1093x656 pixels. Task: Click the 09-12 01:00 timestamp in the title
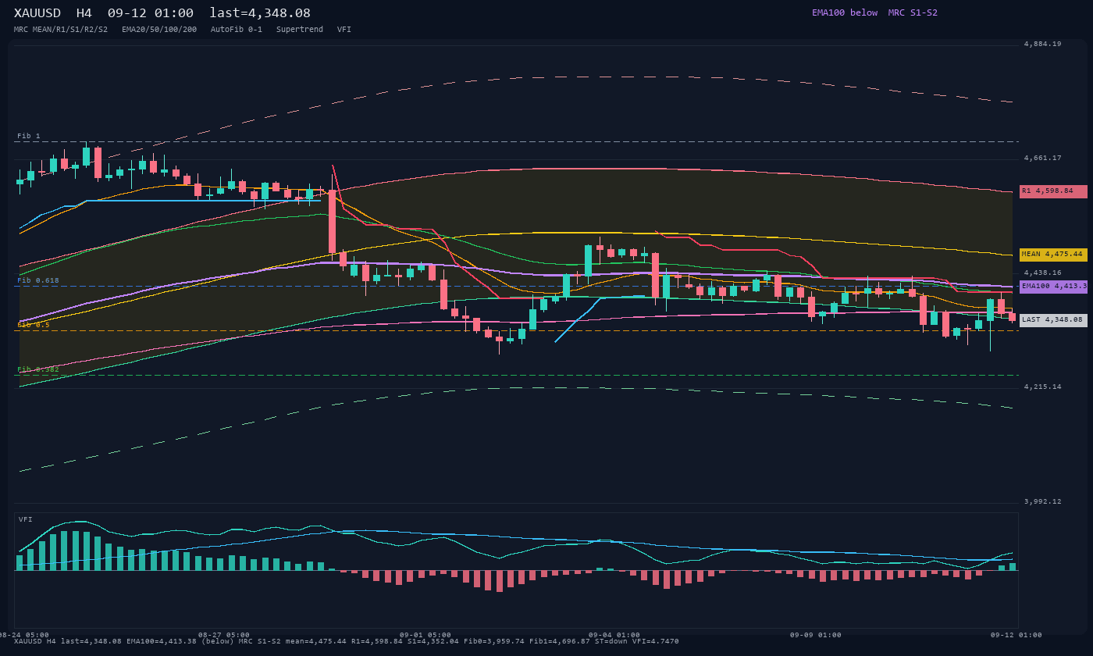tap(151, 13)
